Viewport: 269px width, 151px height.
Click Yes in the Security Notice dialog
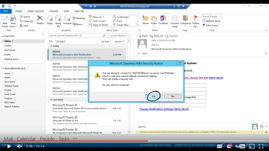[x=154, y=96]
